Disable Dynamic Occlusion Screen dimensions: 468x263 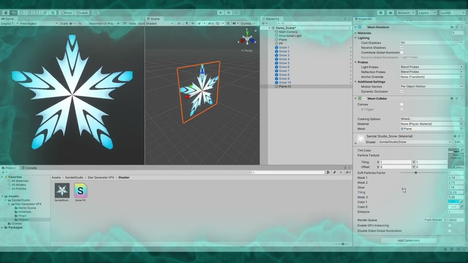tap(401, 91)
